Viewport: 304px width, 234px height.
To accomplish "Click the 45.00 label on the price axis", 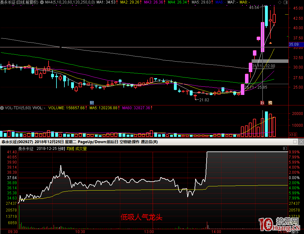I will tap(298, 8).
